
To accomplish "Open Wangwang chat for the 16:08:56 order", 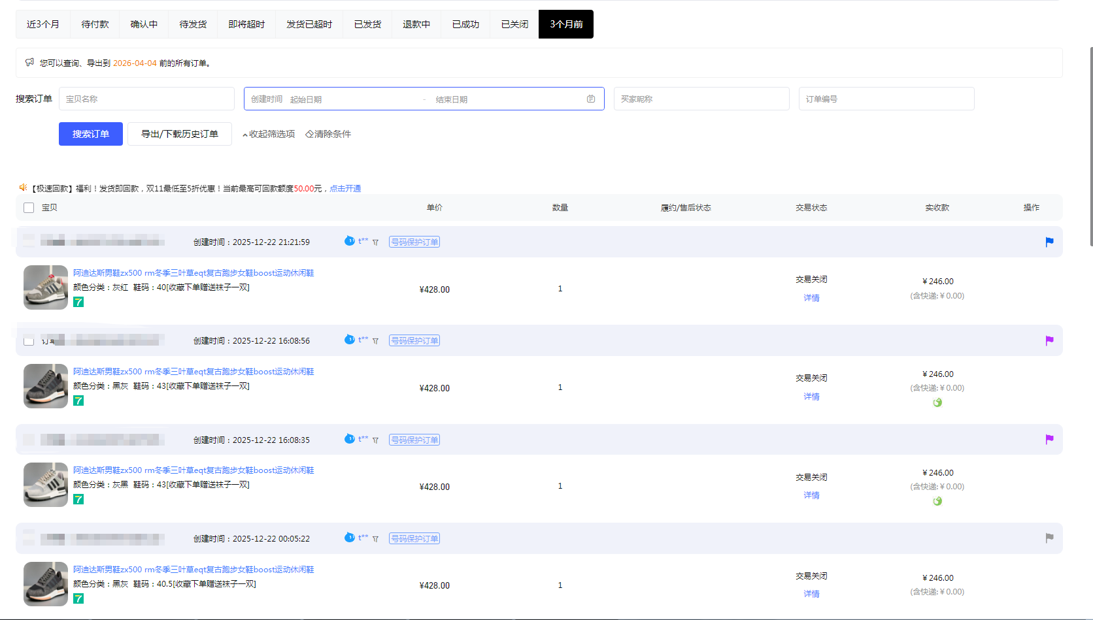I will tap(350, 340).
